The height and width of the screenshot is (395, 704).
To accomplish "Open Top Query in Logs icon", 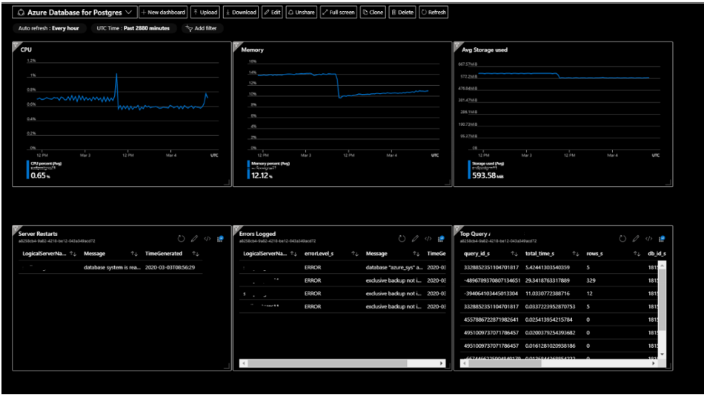I will [661, 238].
